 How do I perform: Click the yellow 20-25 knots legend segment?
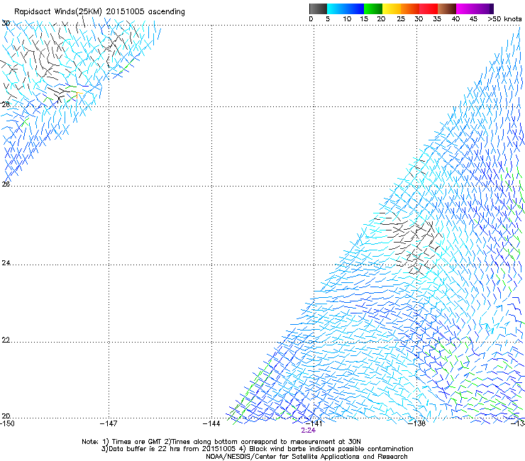pyautogui.click(x=392, y=9)
